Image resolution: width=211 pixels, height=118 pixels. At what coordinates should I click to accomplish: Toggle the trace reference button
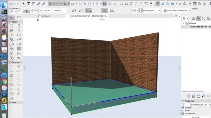105,4
